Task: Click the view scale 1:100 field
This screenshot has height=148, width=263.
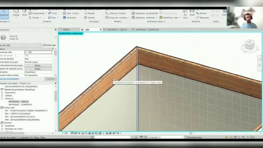Action: click(x=38, y=52)
